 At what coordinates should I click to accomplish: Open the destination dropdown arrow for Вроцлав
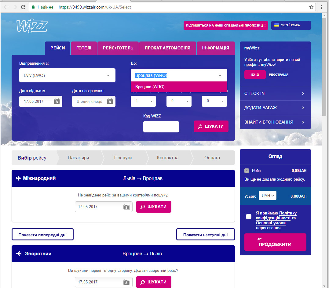tap(220, 75)
